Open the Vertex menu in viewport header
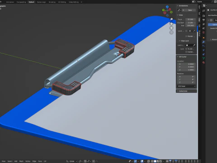 coord(28,161)
